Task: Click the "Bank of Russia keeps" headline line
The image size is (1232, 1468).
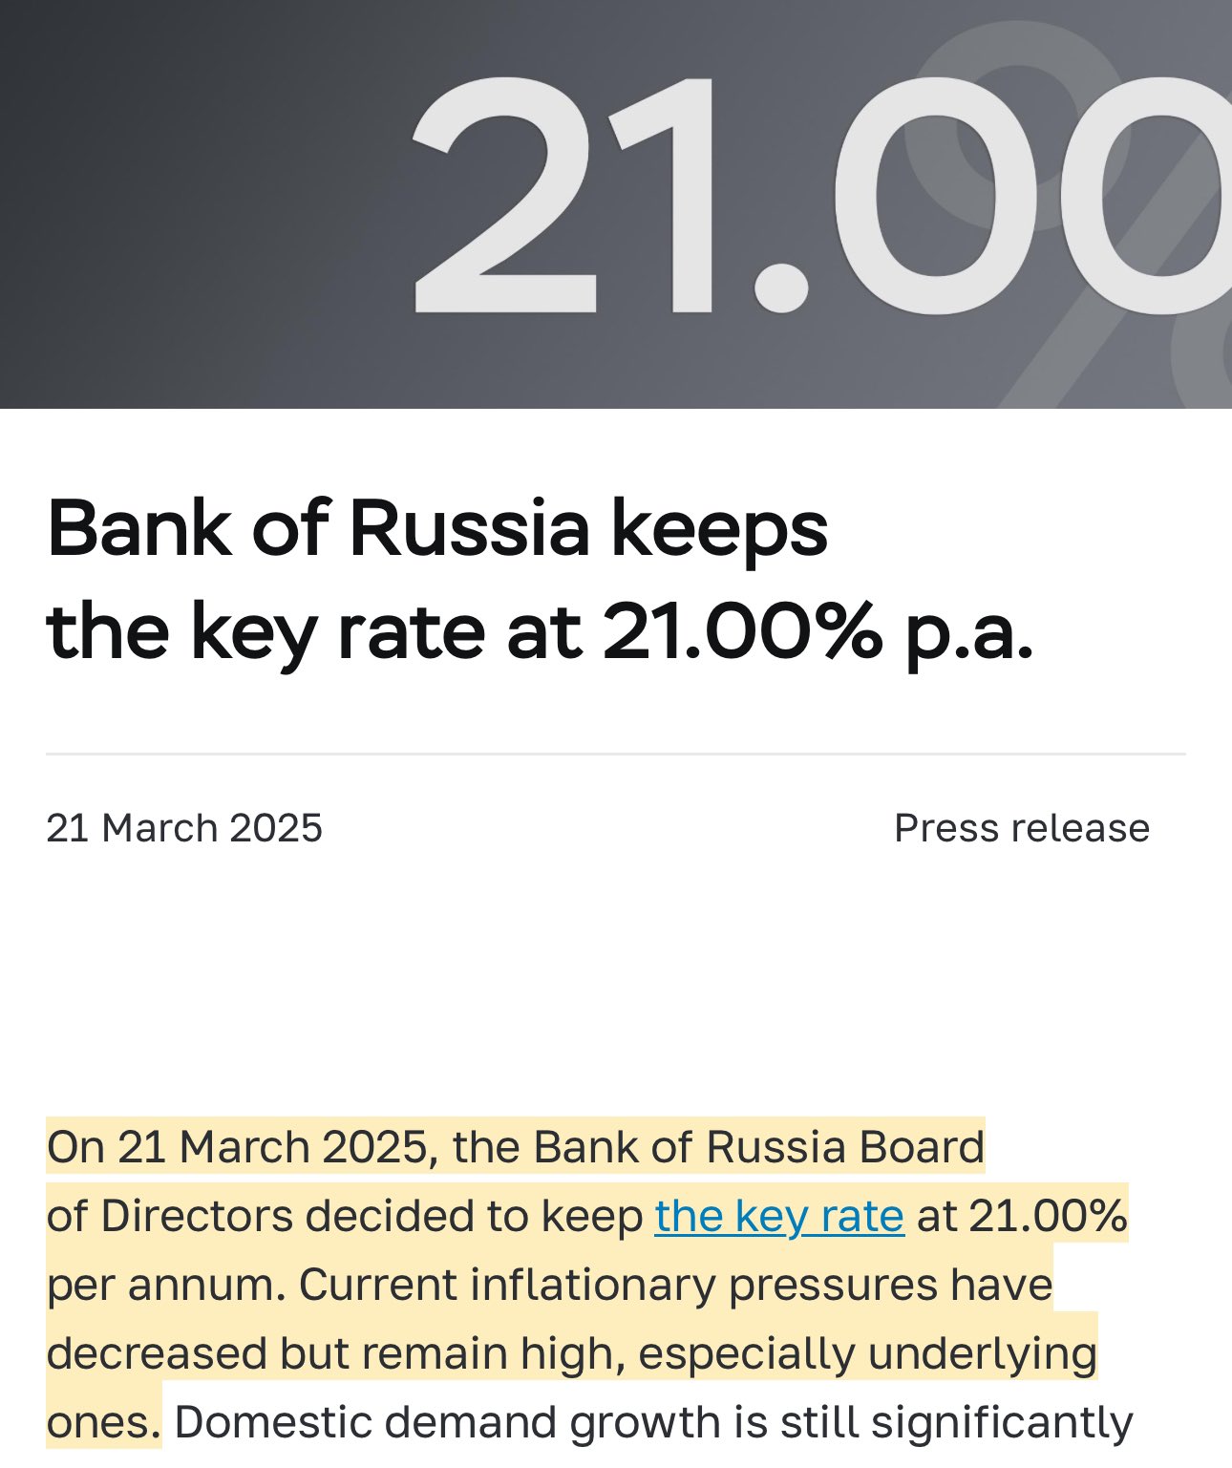Action: 436,528
